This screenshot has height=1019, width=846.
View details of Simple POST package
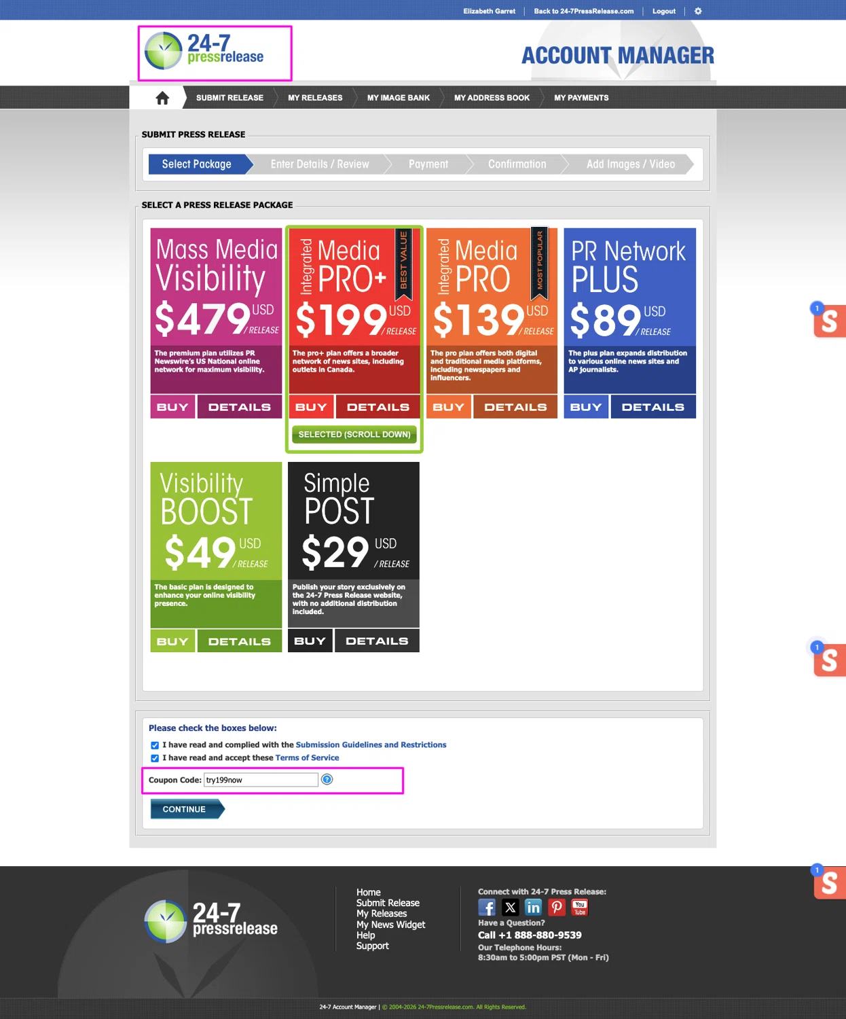[377, 641]
